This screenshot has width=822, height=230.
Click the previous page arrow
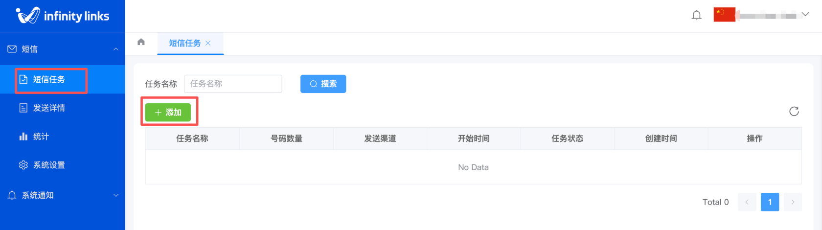point(747,202)
